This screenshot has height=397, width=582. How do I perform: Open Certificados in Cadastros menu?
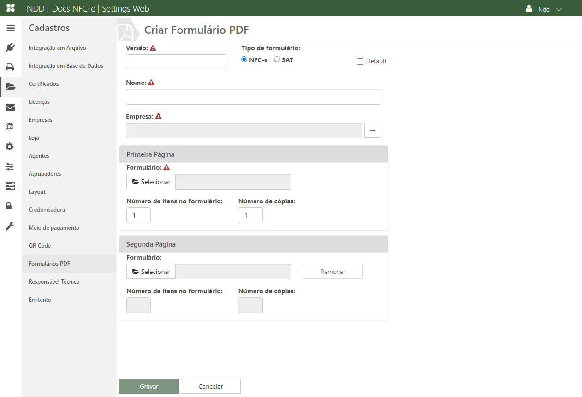[x=43, y=84]
